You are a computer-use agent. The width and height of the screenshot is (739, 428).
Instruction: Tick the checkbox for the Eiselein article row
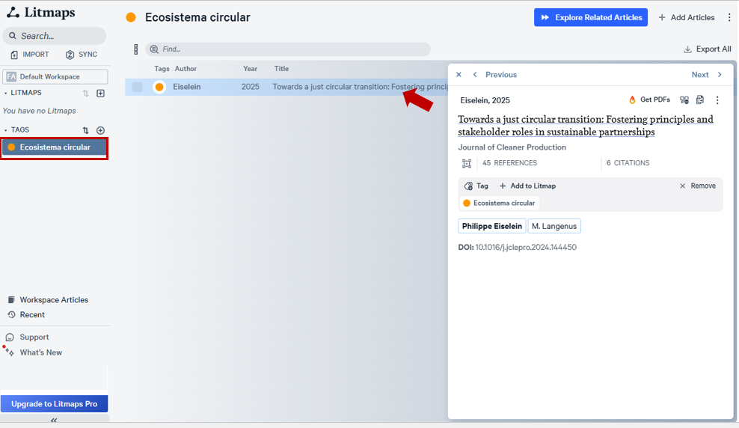pyautogui.click(x=137, y=87)
